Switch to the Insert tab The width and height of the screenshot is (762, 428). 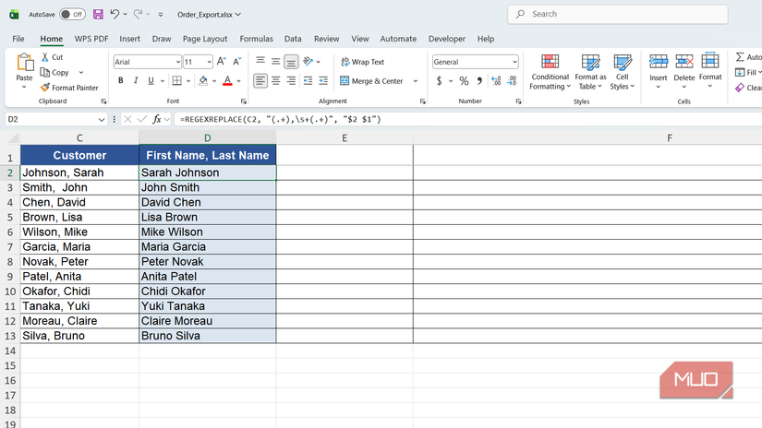[129, 39]
